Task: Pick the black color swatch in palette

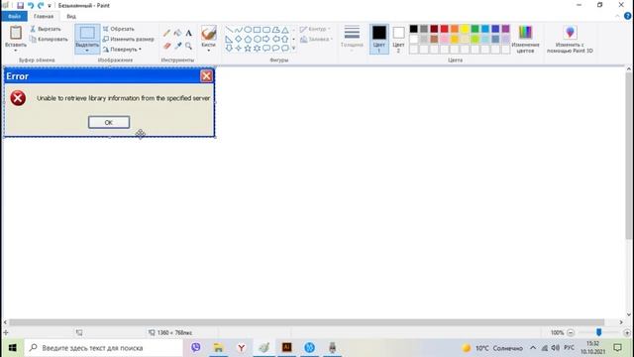Action: click(413, 29)
